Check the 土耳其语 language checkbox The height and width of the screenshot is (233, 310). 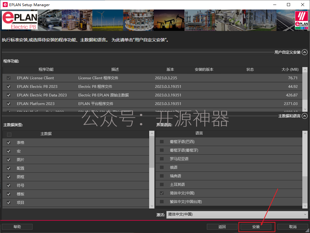point(162,184)
